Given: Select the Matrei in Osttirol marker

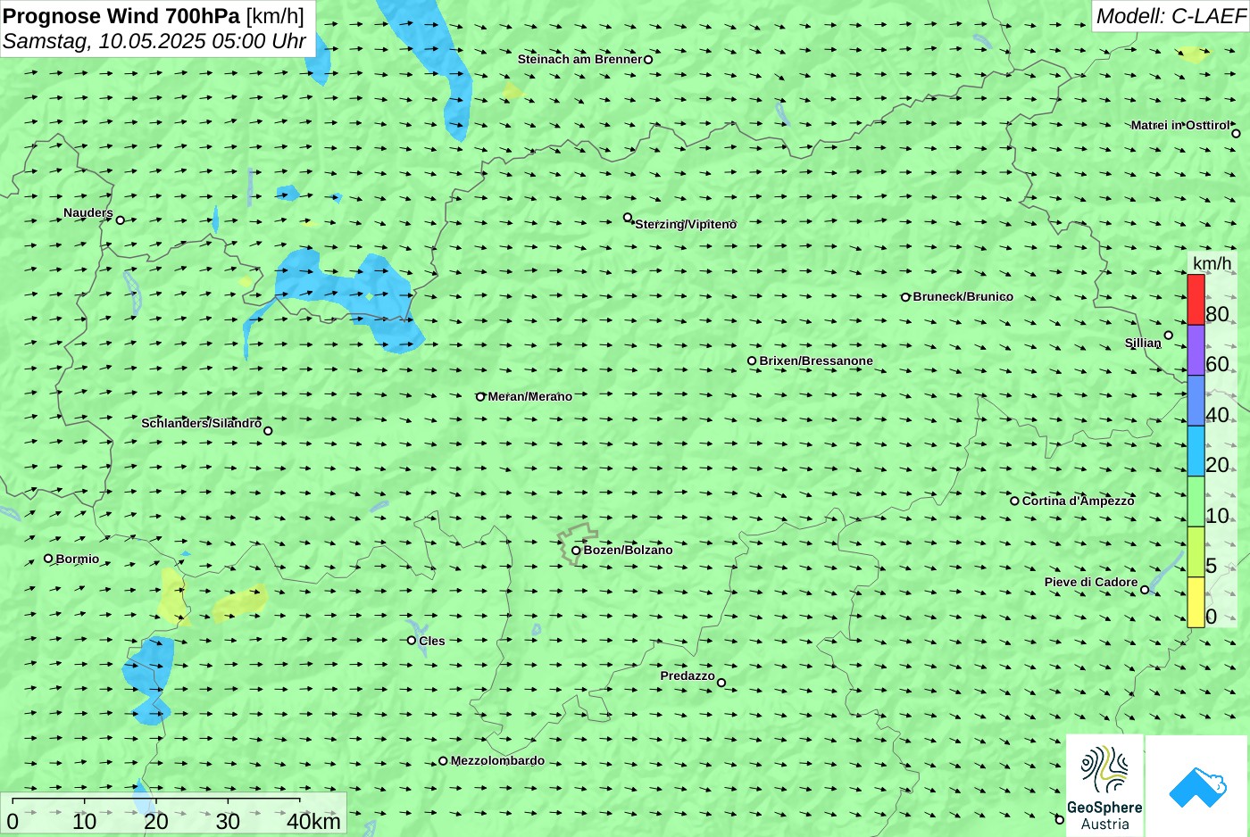Looking at the screenshot, I should click(1236, 134).
